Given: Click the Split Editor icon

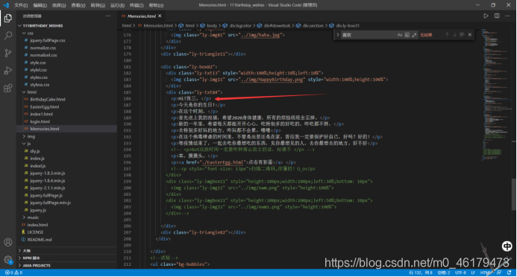Looking at the screenshot, I should (497, 16).
